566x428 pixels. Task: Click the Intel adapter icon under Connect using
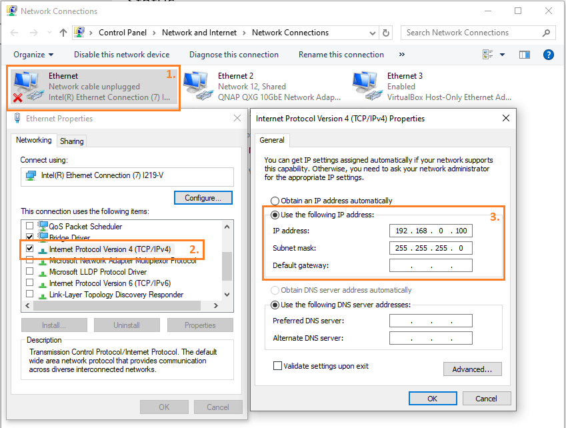point(31,176)
